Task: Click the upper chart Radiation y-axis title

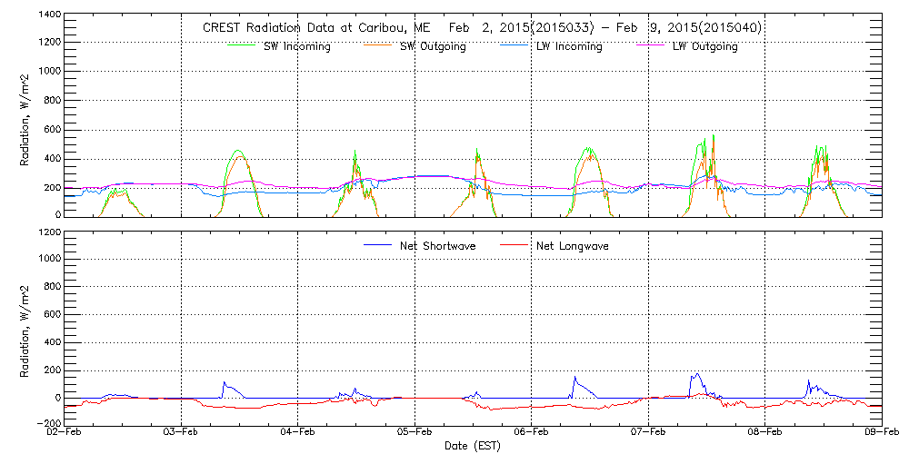Action: click(x=26, y=114)
